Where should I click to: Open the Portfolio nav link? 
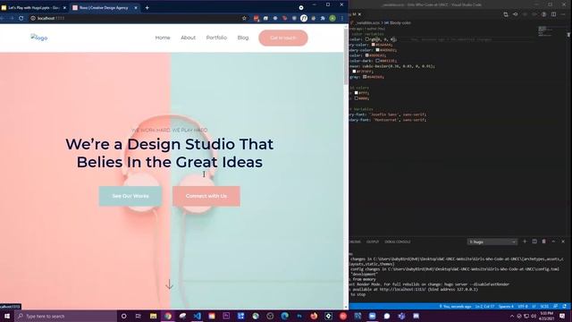click(216, 38)
